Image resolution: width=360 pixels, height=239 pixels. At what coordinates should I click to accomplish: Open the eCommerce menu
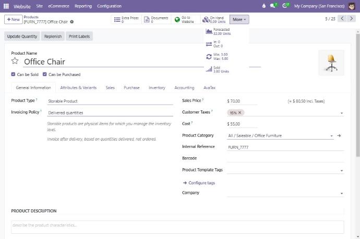[x=58, y=6]
